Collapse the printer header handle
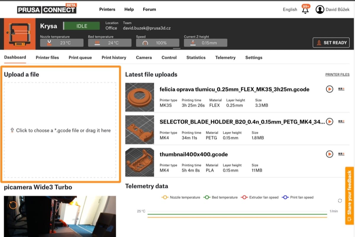355x237 pixels. pos(177,48)
